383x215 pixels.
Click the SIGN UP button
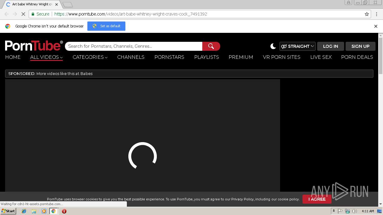point(361,46)
